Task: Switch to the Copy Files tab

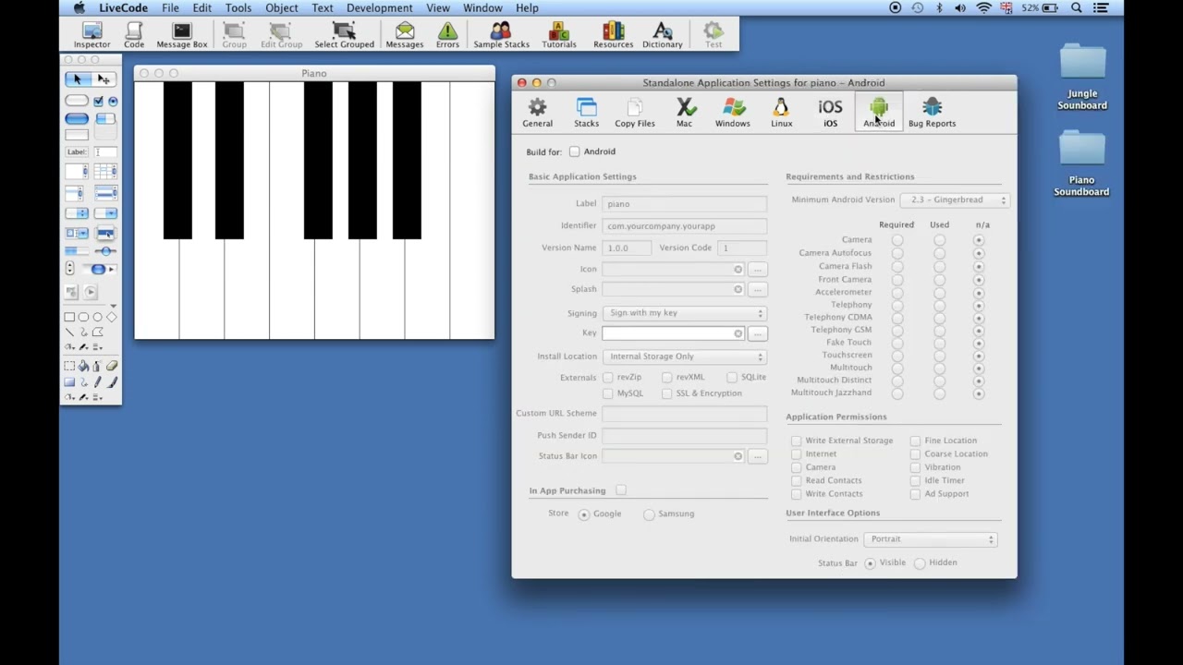Action: click(635, 113)
